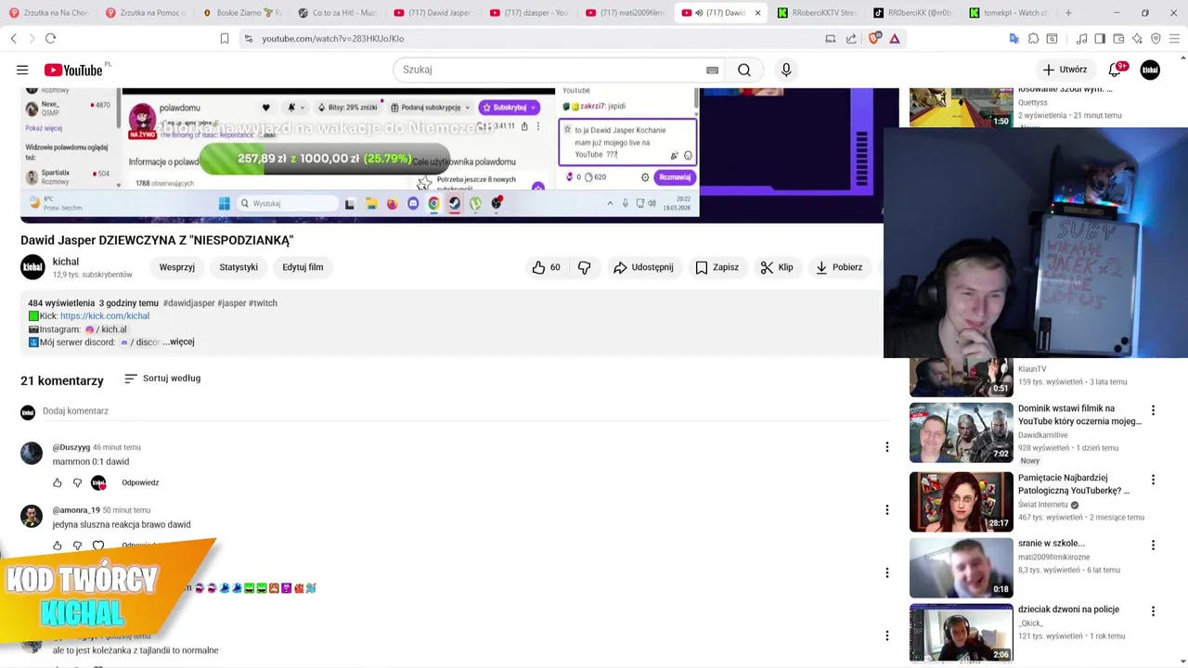Open the 'dzieciak dzwoni na policje' thumbnail
The image size is (1188, 668).
point(961,633)
